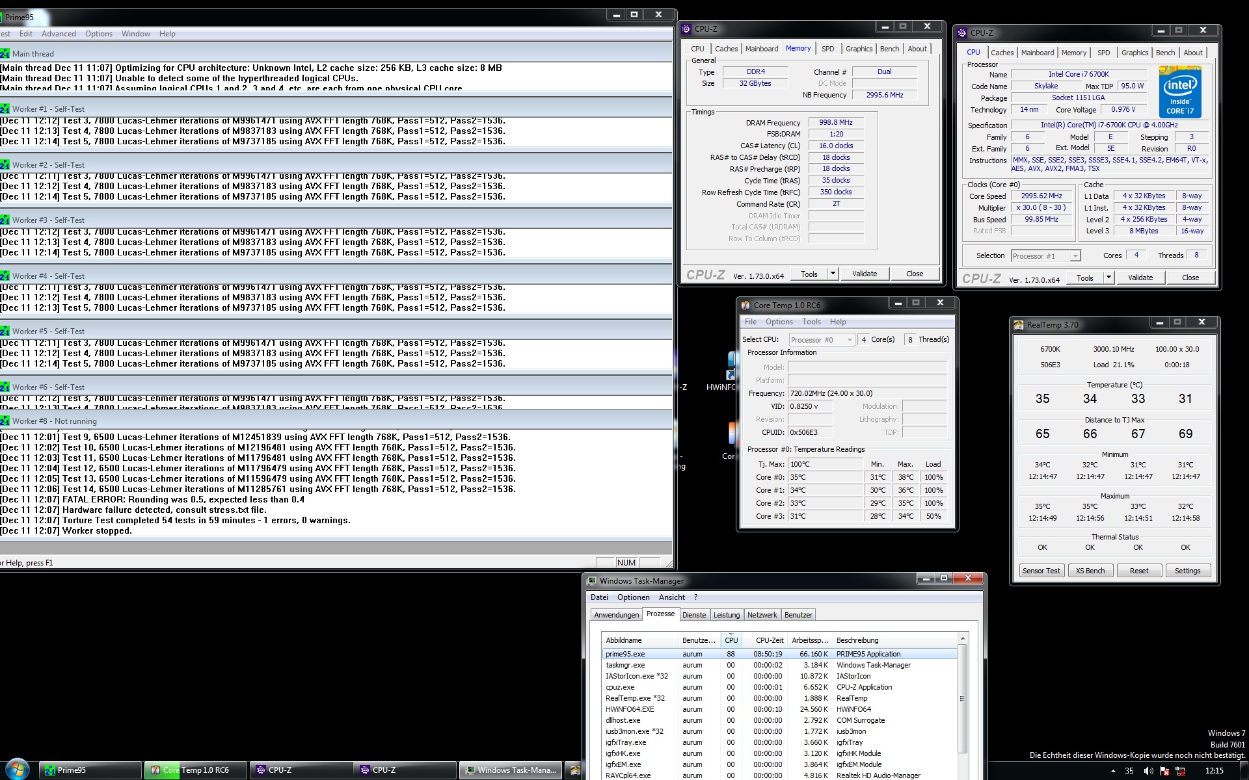The height and width of the screenshot is (780, 1249).
Task: Open the Window menu in Prime95
Action: [136, 34]
